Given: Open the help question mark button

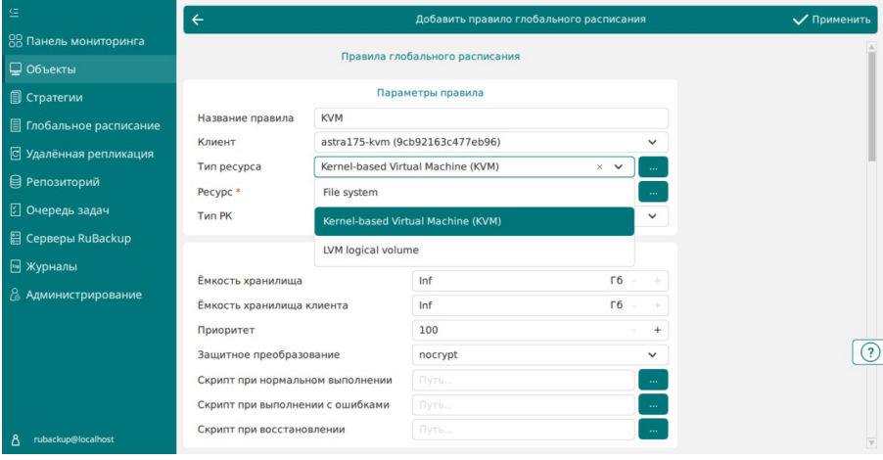Looking at the screenshot, I should [x=870, y=352].
